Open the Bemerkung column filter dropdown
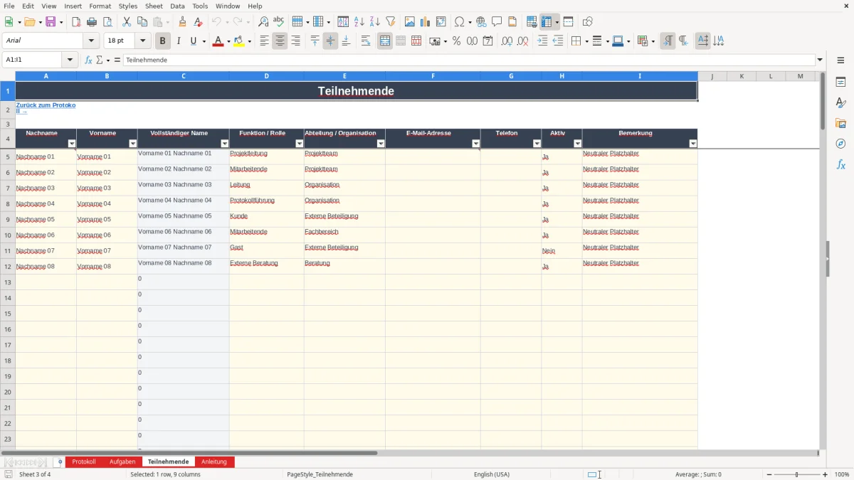This screenshot has height=480, width=854. (693, 144)
